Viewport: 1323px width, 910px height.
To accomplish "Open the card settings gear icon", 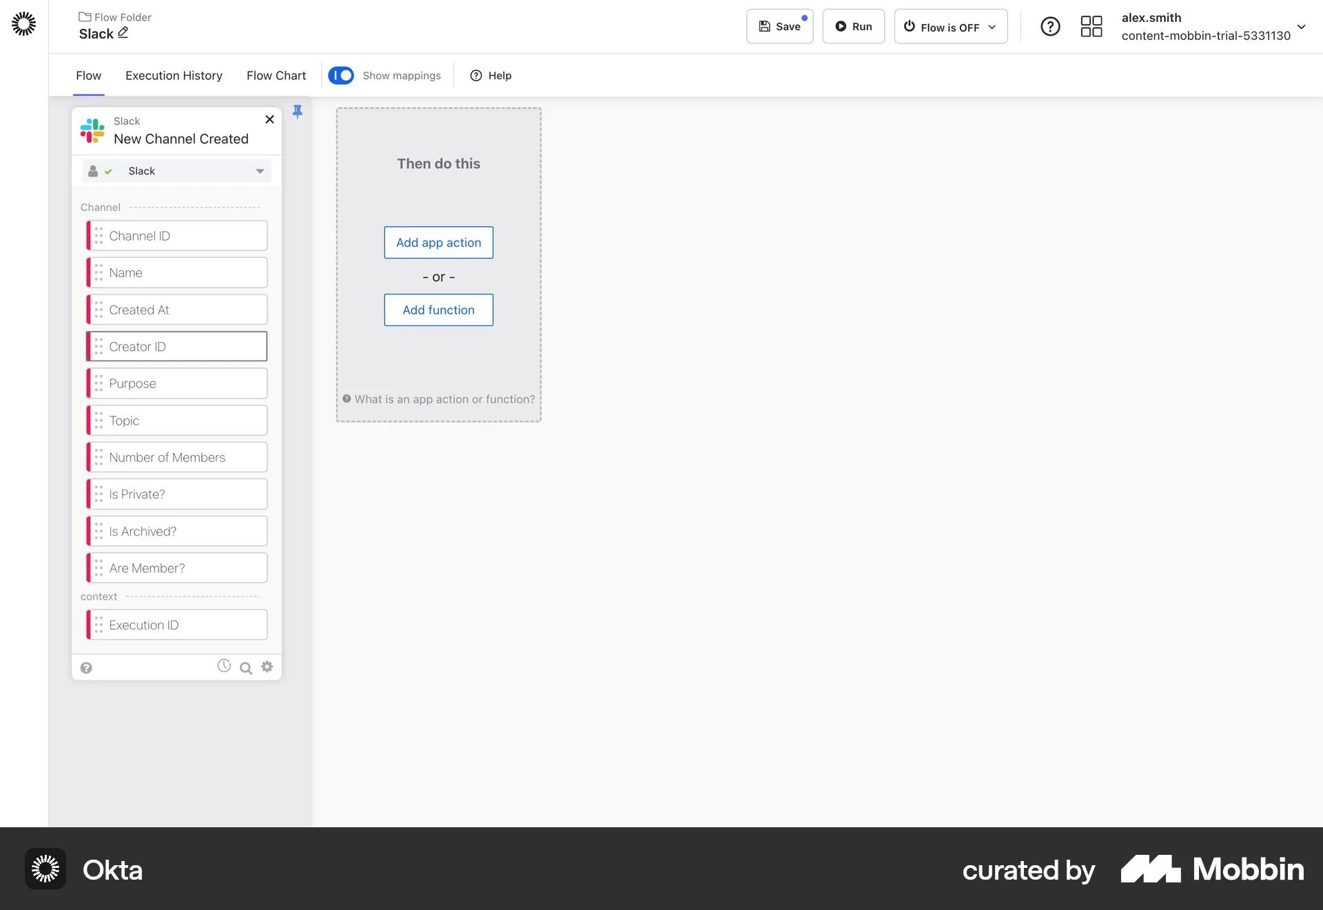I will [267, 667].
